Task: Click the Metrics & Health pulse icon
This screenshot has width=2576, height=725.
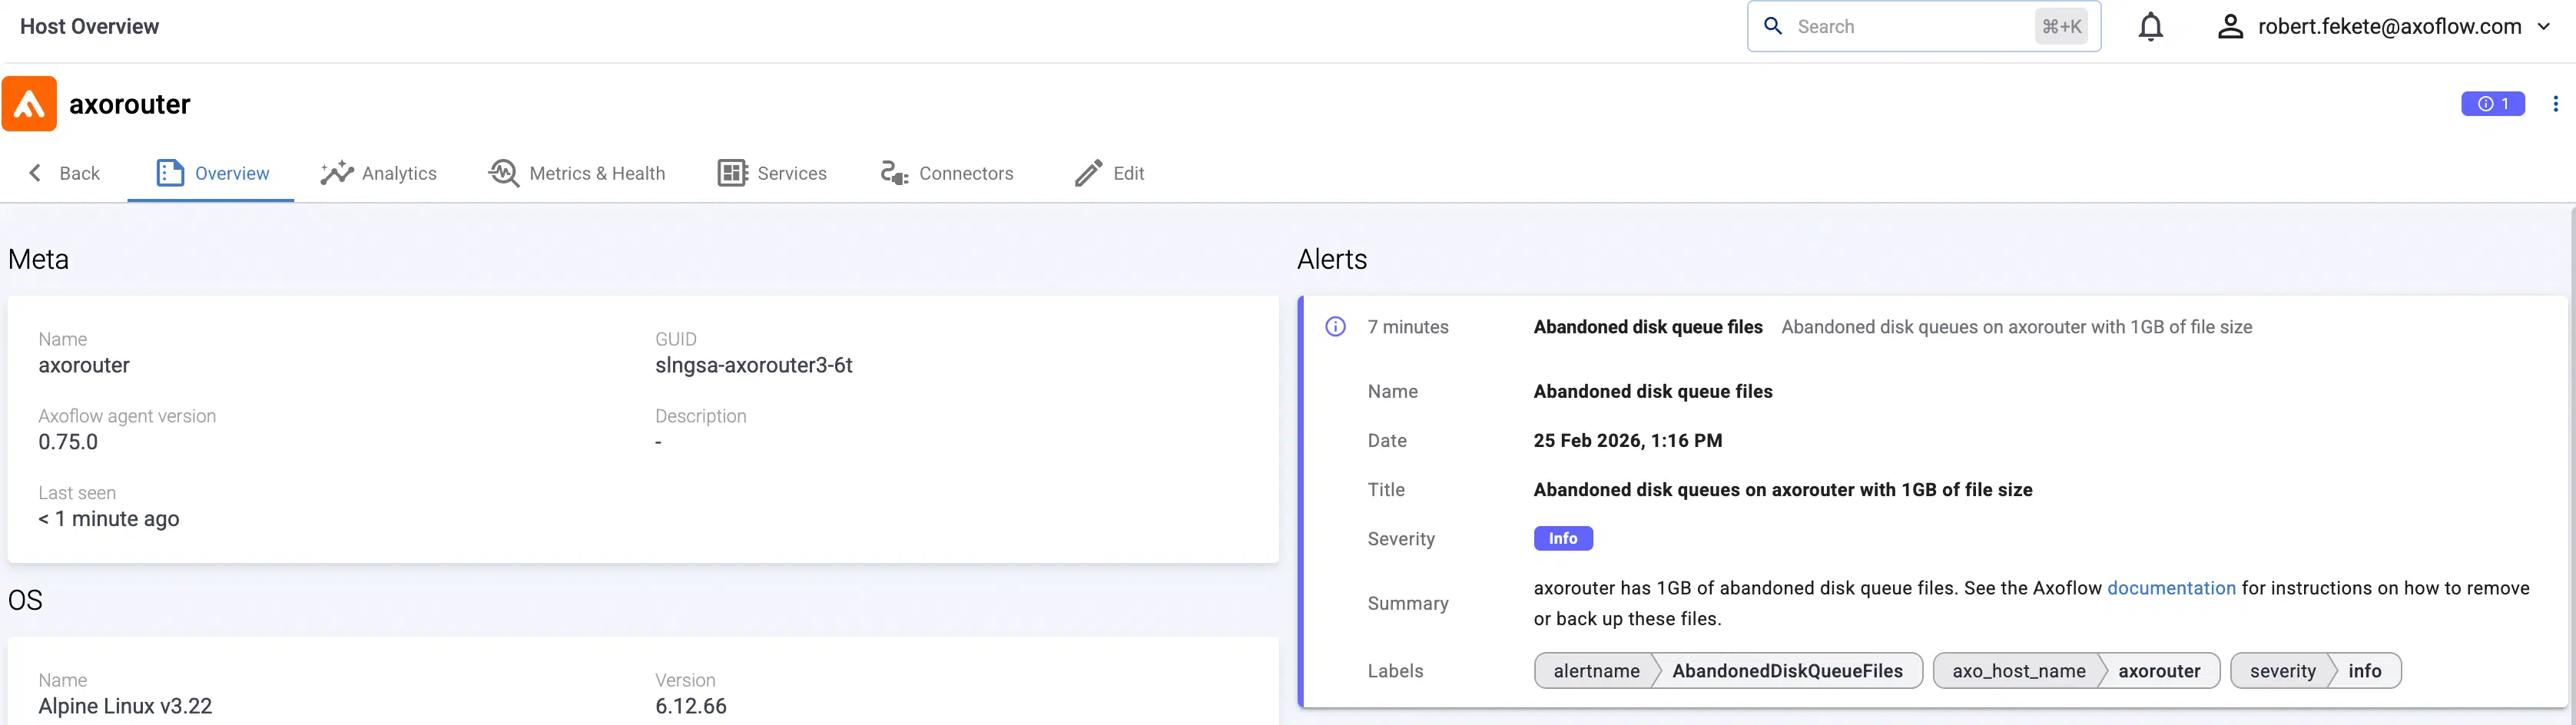Action: pos(504,173)
